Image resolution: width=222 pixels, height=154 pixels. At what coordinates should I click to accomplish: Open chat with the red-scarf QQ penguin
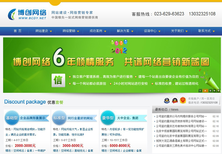click(175, 100)
